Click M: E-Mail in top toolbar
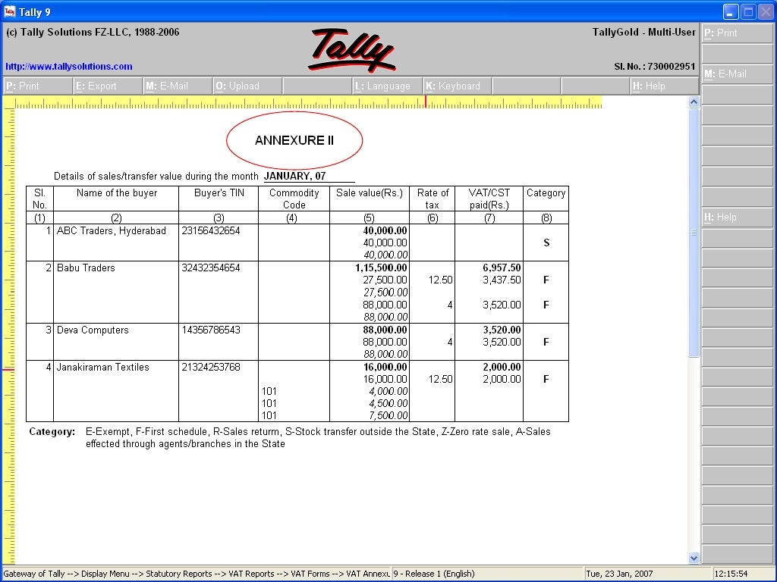Screen dimensions: 777x582 pyautogui.click(x=178, y=86)
